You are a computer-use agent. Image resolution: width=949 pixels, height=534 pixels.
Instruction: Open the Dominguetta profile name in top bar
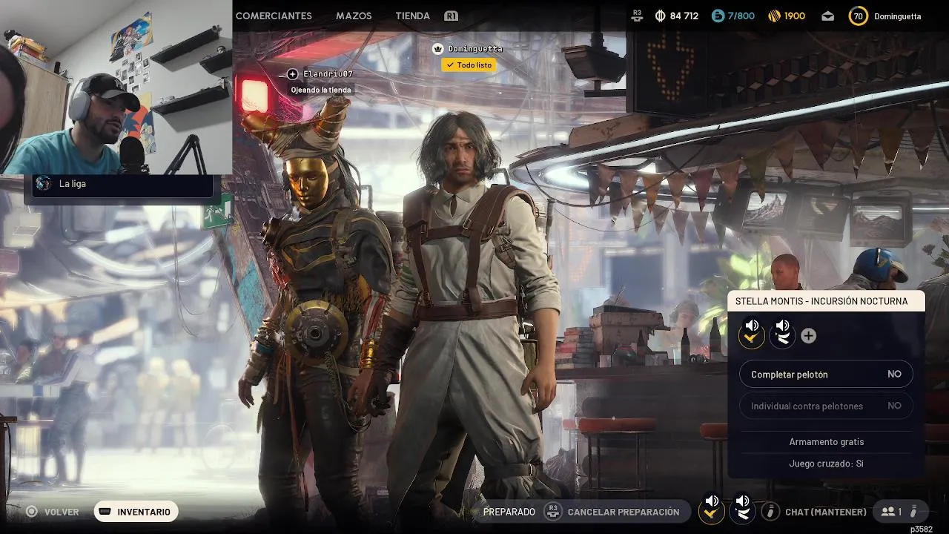coord(897,16)
